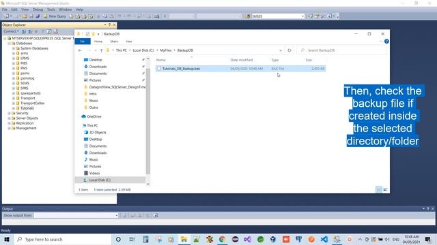
Task: Open Visual Studio Code from the taskbar
Action: 324,239
